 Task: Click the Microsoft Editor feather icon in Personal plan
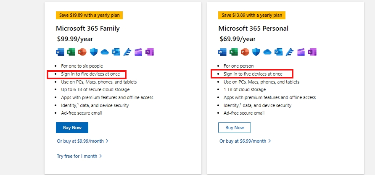coord(290,52)
